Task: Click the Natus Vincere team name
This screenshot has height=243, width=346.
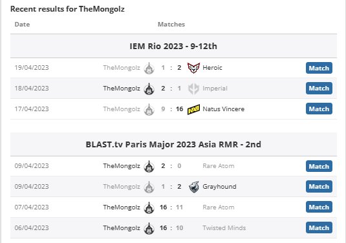Action: (x=223, y=109)
